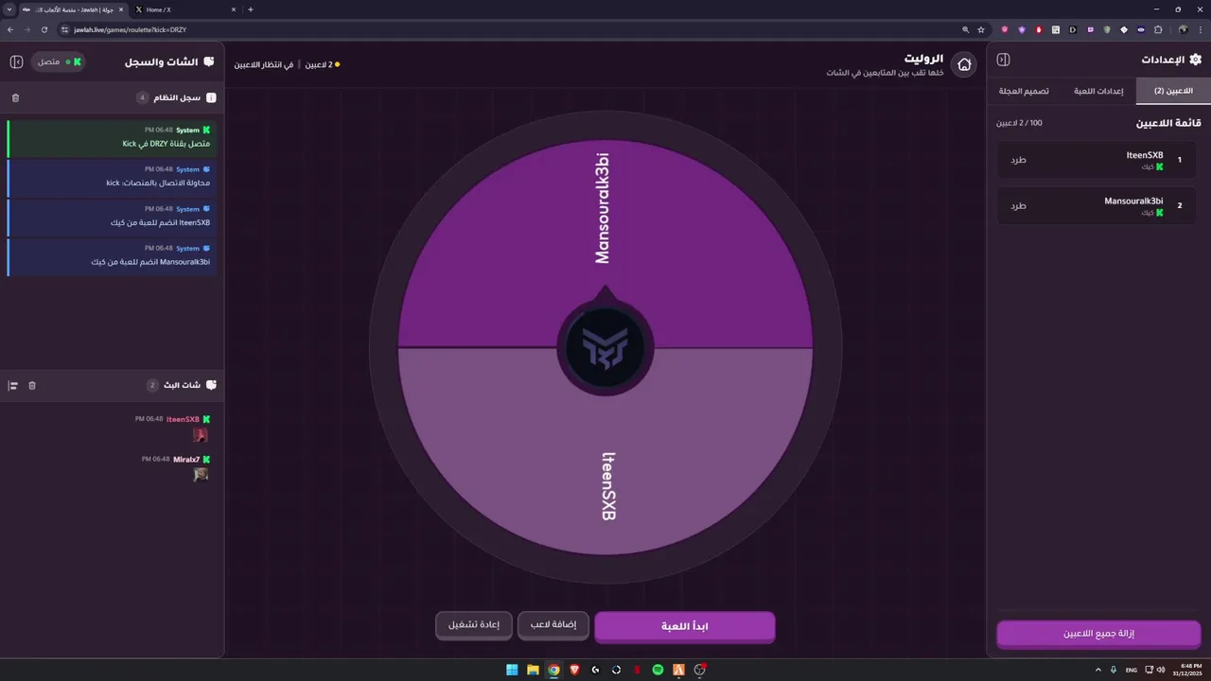1211x681 pixels.
Task: Open Brave browser from the taskbar
Action: (574, 670)
